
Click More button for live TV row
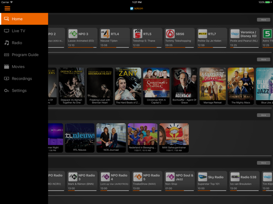(x=264, y=20)
